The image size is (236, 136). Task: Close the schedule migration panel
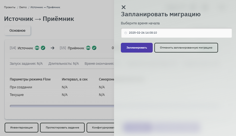[x=124, y=7]
